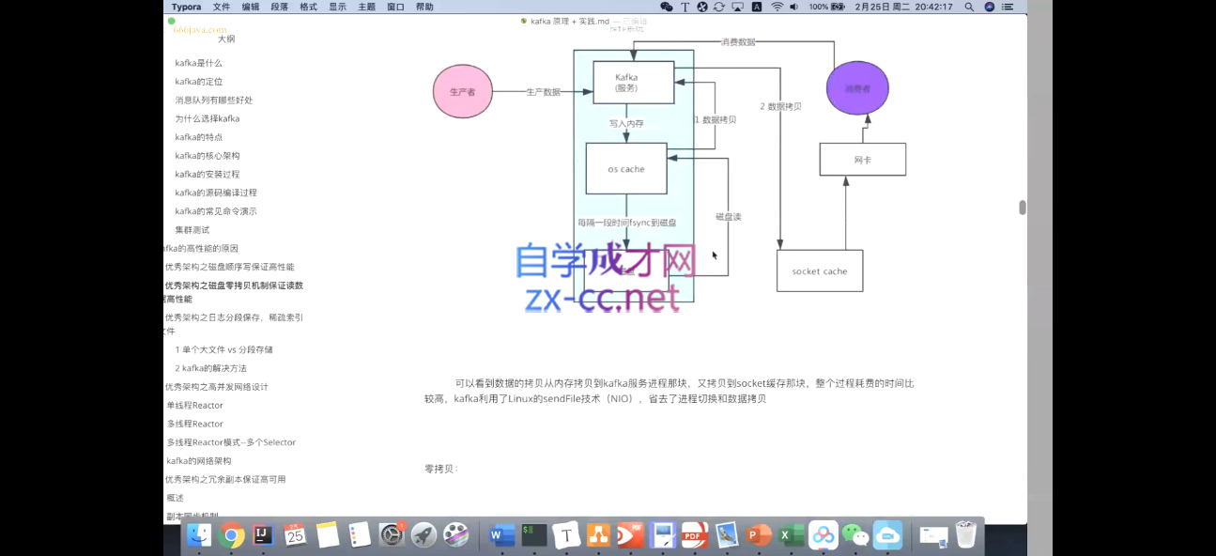Select outline item 优秀架构之磁盘顺序写保证高性能
Screen dimensions: 1216x556
pyautogui.click(x=229, y=267)
